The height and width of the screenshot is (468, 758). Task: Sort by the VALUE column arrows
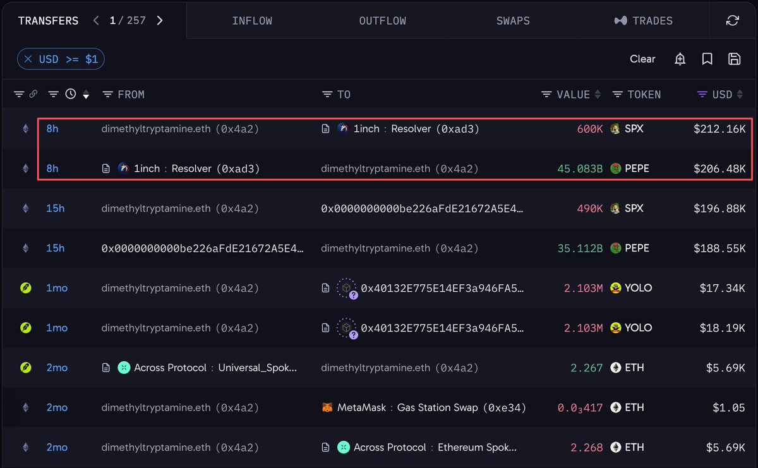pos(597,94)
